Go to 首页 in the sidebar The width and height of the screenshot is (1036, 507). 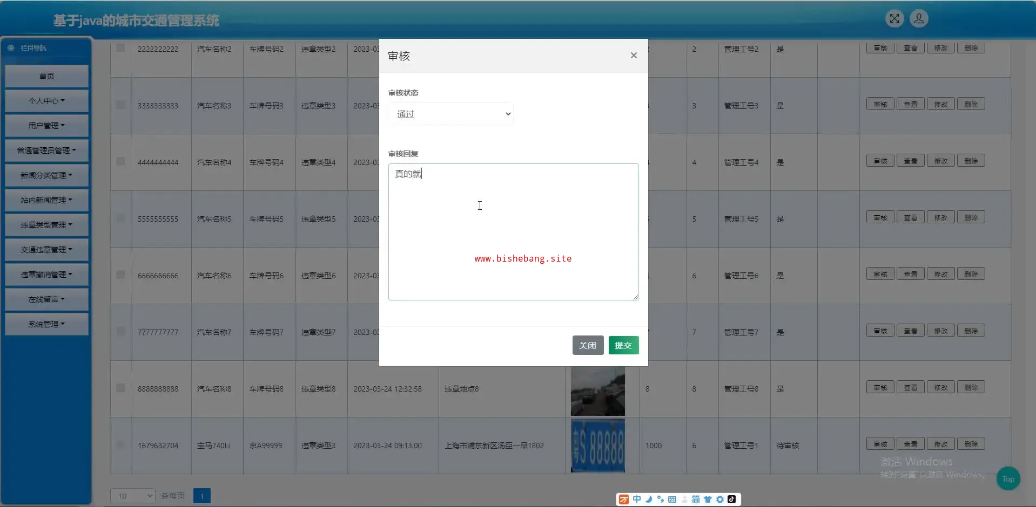46,76
